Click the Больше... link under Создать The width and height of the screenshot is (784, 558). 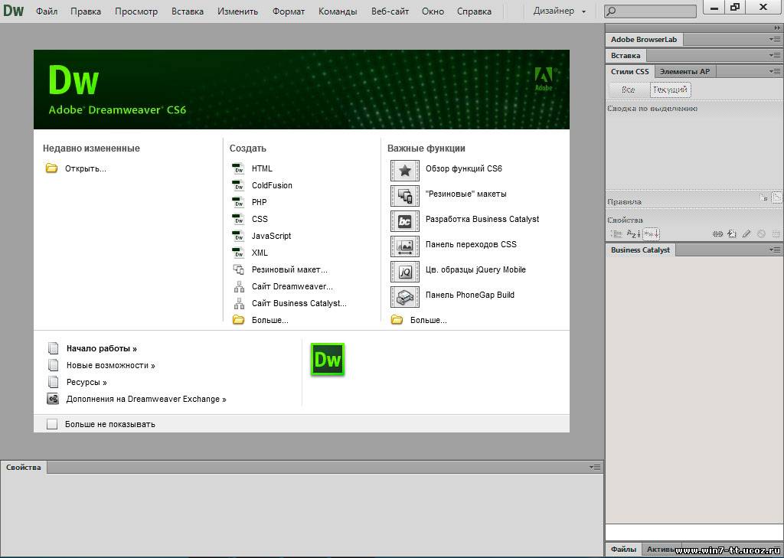(x=270, y=320)
